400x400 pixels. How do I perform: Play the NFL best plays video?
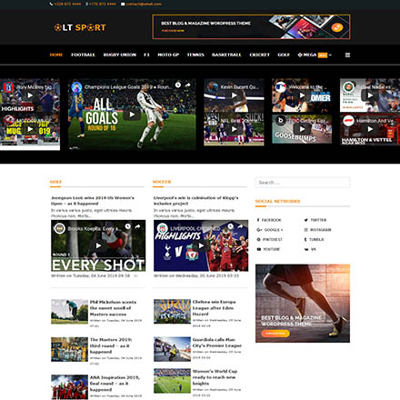point(234,129)
